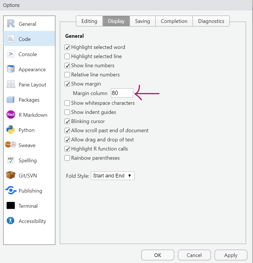
Task: Open the Terminal black square icon
Action: pos(11,206)
